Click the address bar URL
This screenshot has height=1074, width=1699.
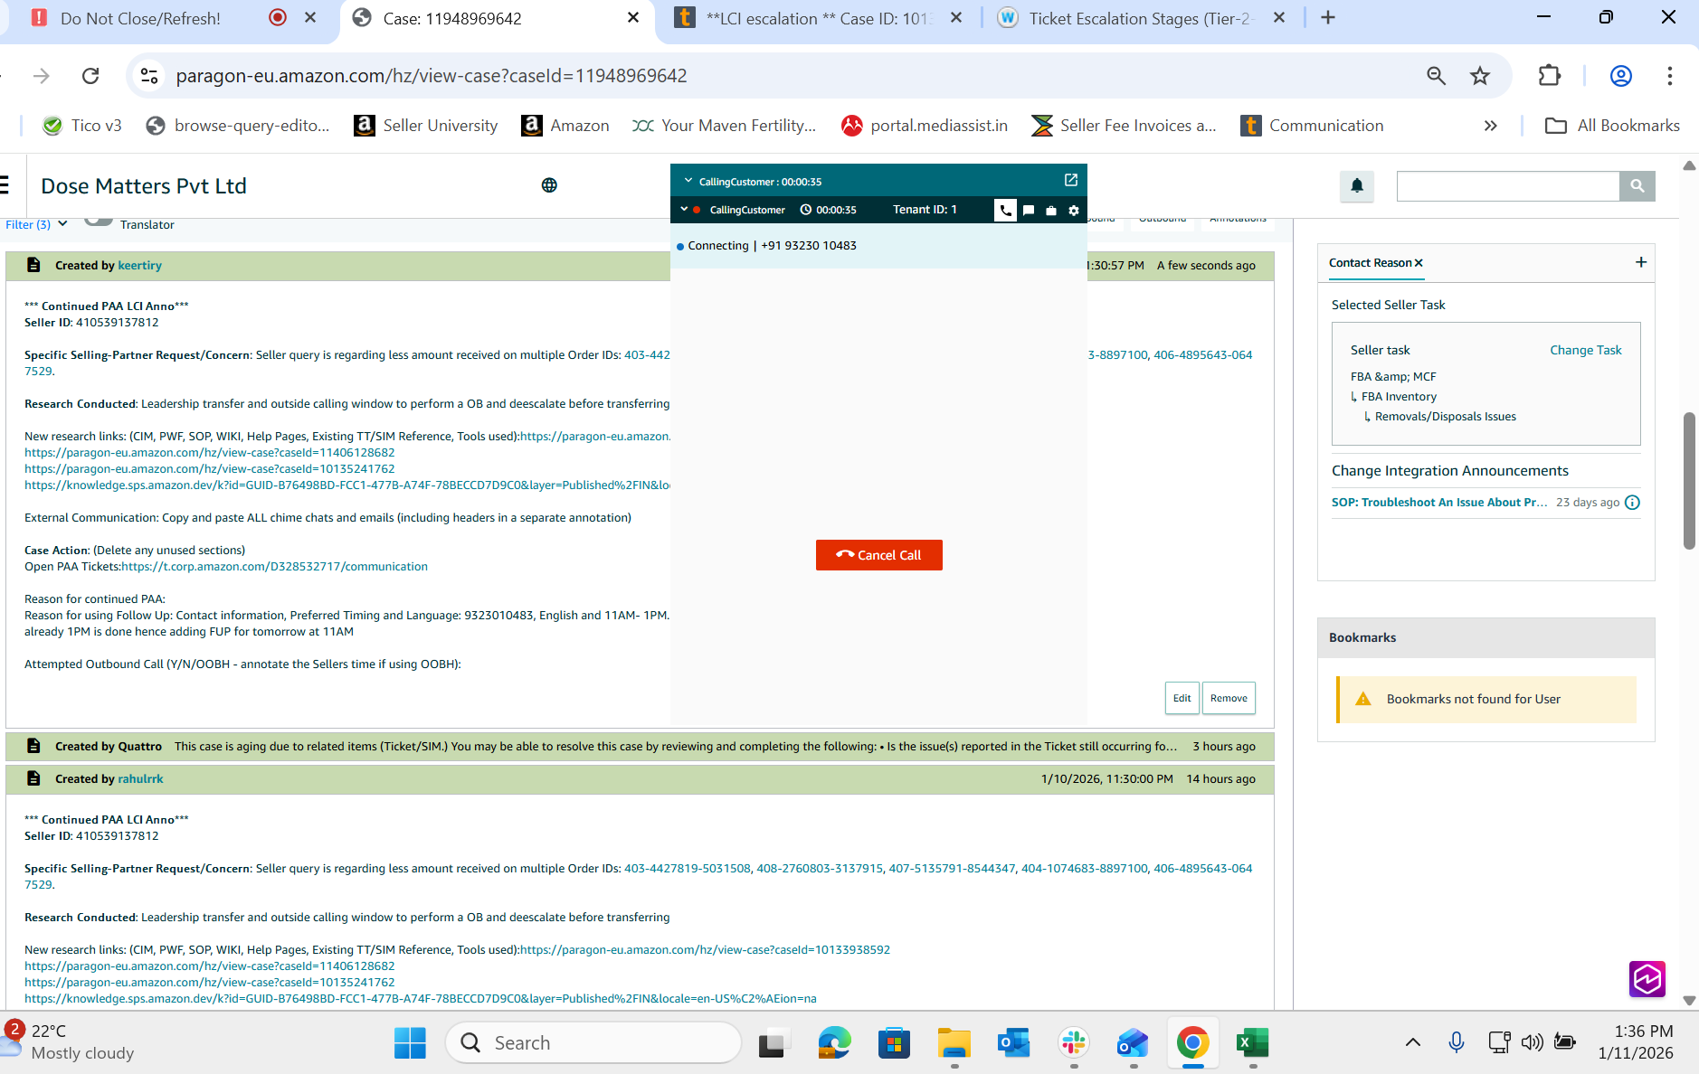[432, 76]
